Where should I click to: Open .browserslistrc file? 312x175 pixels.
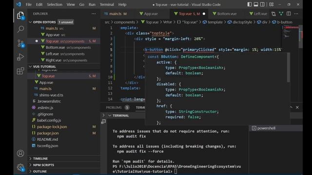[64, 101]
